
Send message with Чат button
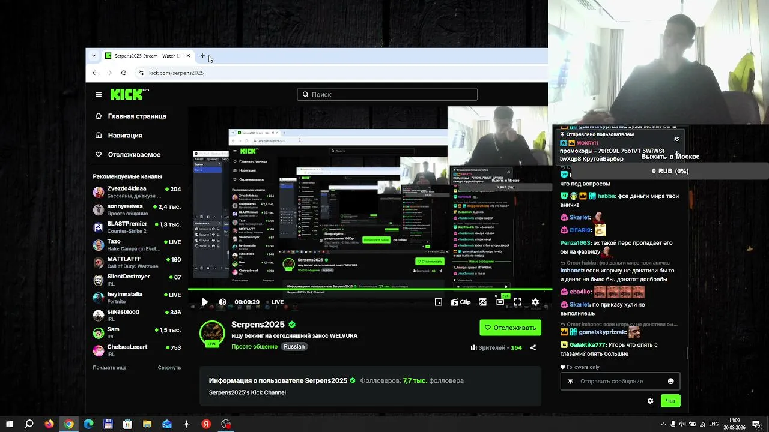click(670, 401)
